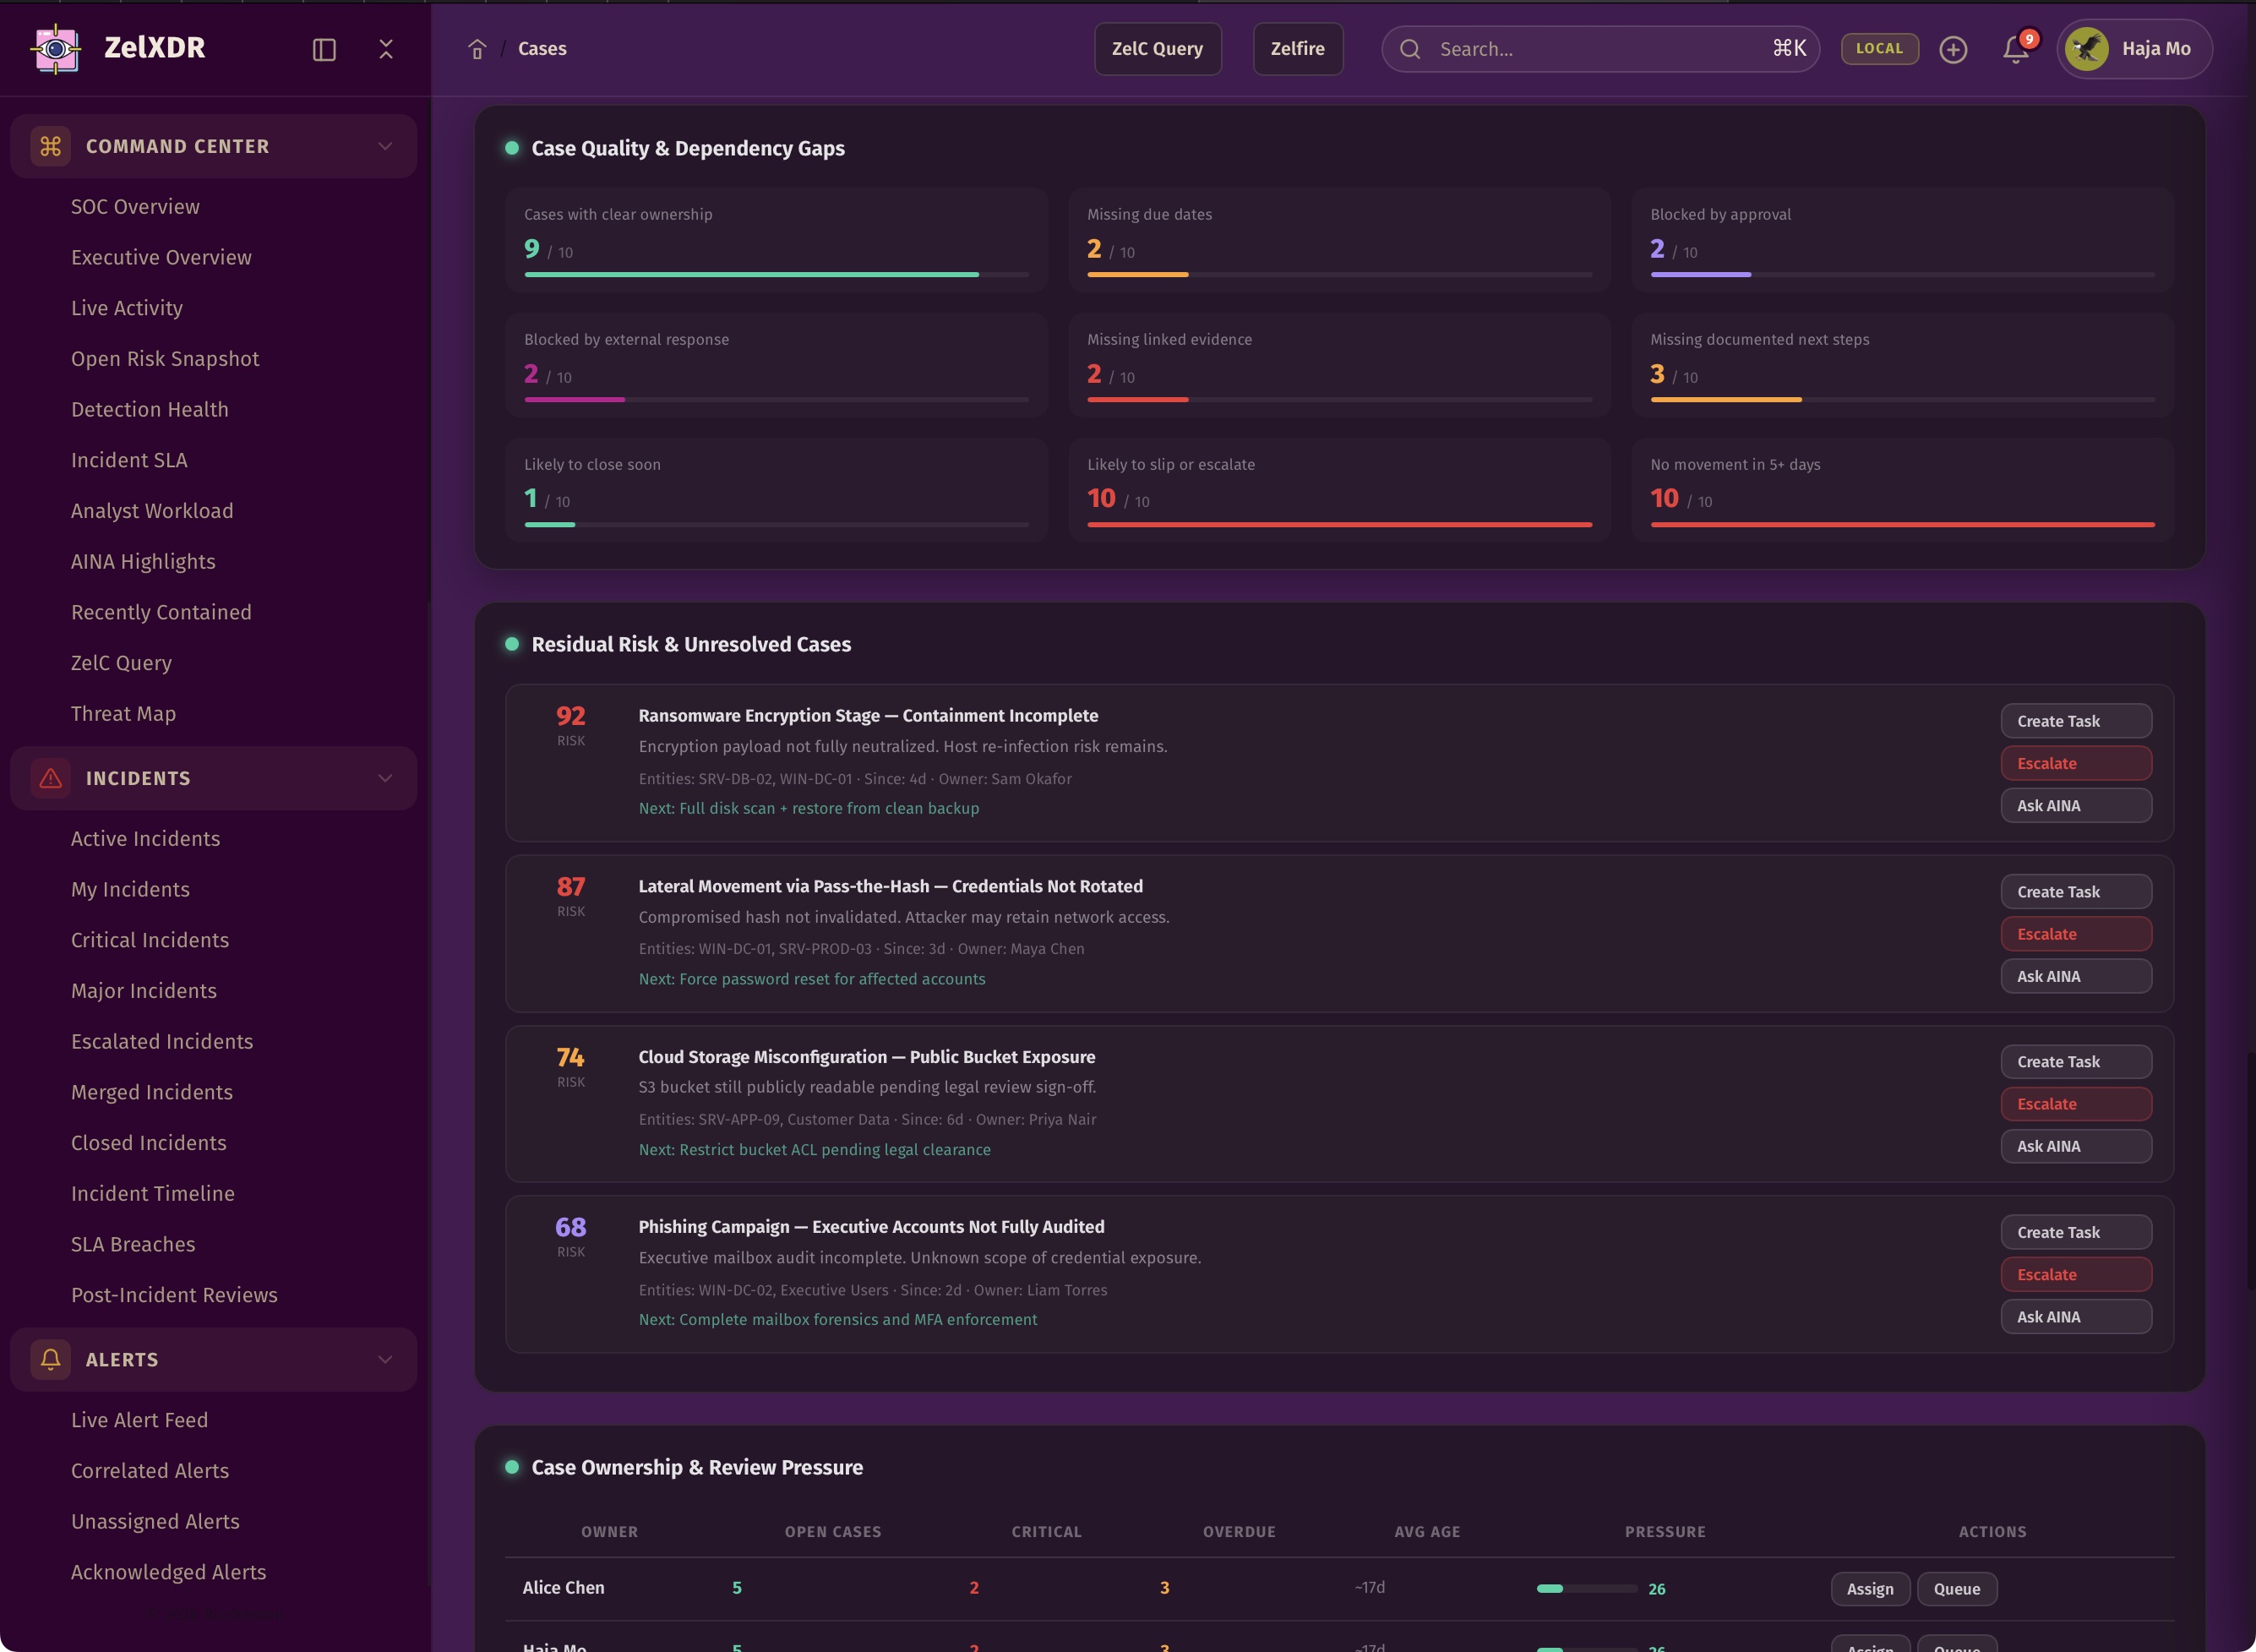This screenshot has height=1652, width=2256.
Task: Ask AINA about Cloud Storage Misconfiguration
Action: coord(2075,1146)
